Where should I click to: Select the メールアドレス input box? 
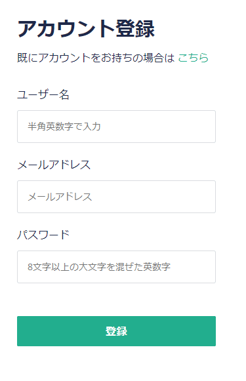coord(116,197)
